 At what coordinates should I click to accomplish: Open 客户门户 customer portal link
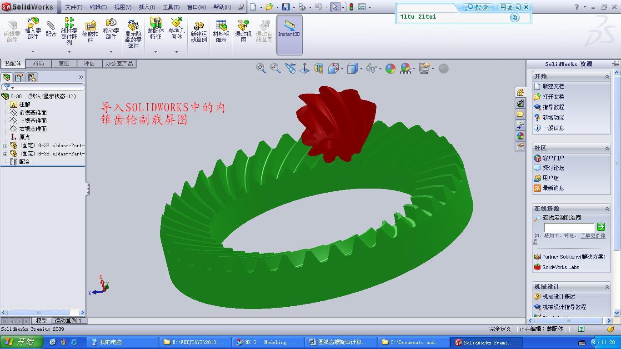click(553, 158)
